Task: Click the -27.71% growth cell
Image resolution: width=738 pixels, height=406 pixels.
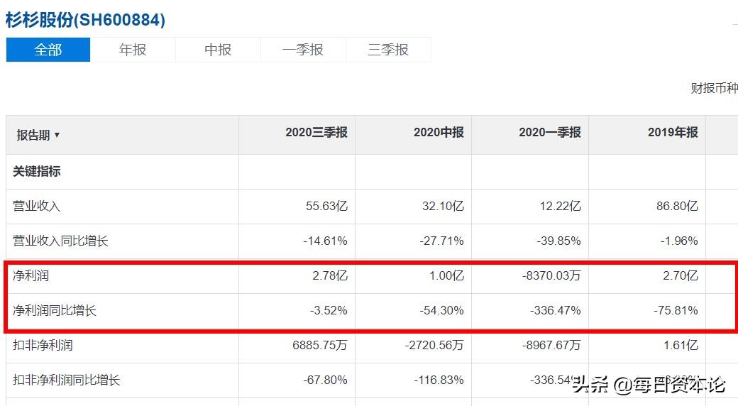Action: [x=441, y=241]
